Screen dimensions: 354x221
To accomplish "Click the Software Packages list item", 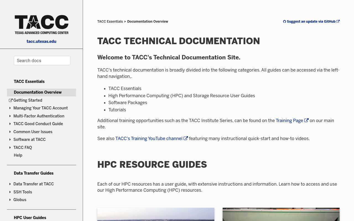I will 128,102.
